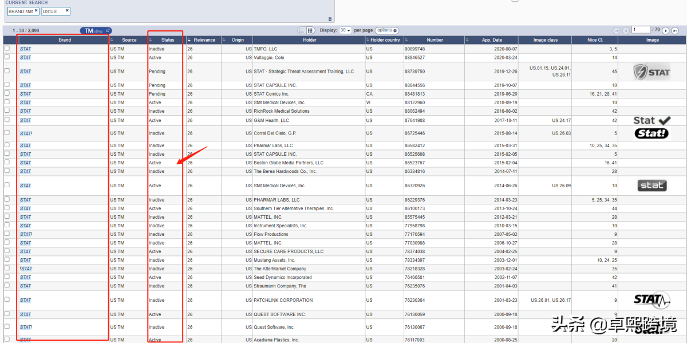The image size is (687, 343).
Task: Go to the previous results page
Action: 626,30
